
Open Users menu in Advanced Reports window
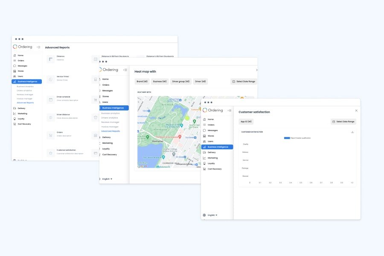point(20,76)
